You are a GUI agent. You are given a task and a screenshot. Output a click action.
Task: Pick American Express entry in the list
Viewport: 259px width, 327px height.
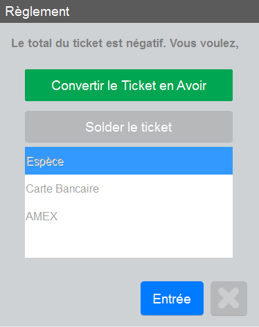[129, 216]
